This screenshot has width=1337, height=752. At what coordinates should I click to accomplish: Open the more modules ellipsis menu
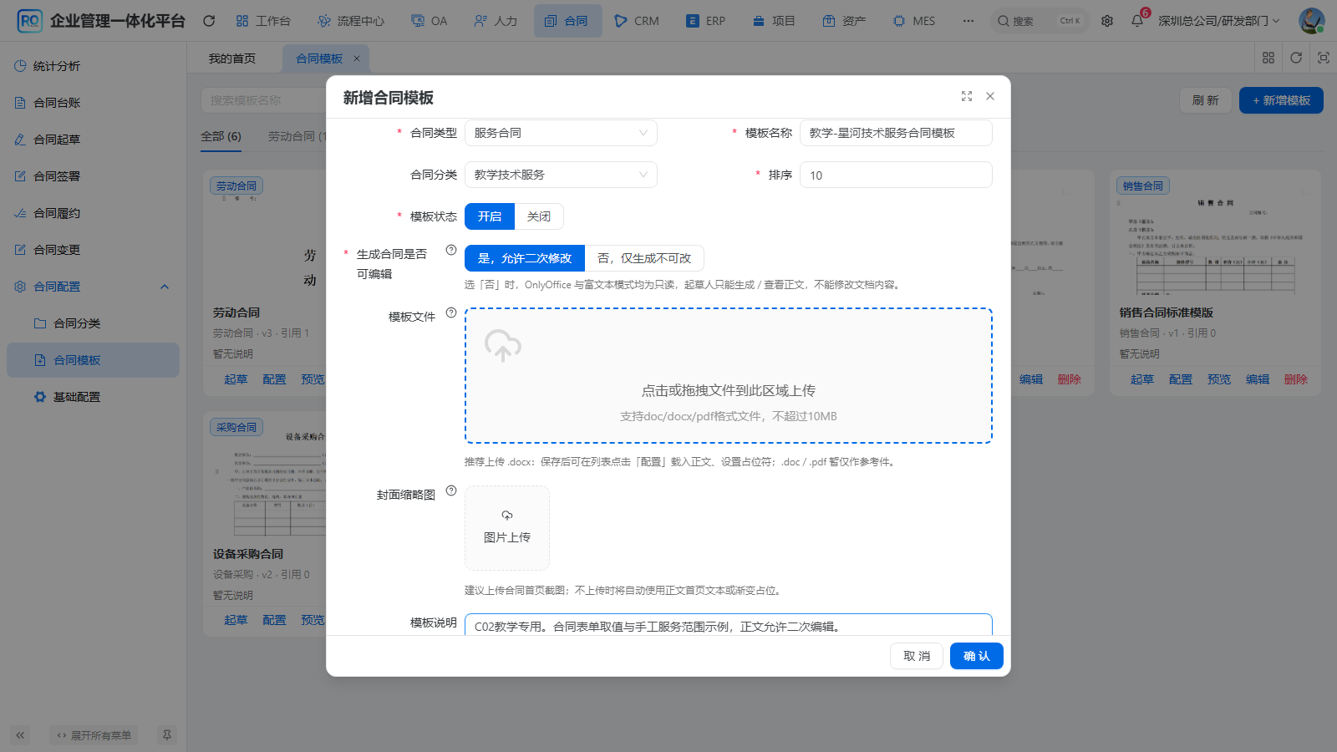coord(968,21)
